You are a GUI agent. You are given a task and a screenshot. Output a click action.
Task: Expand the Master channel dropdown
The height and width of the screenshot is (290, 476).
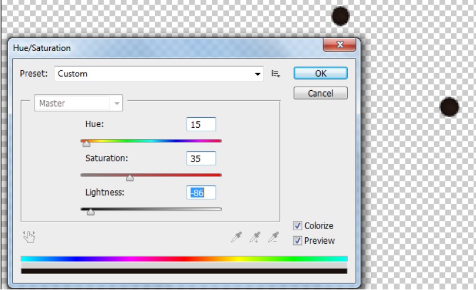[117, 104]
